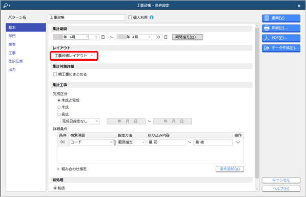Select the 未成と完成 radio option

click(x=59, y=101)
